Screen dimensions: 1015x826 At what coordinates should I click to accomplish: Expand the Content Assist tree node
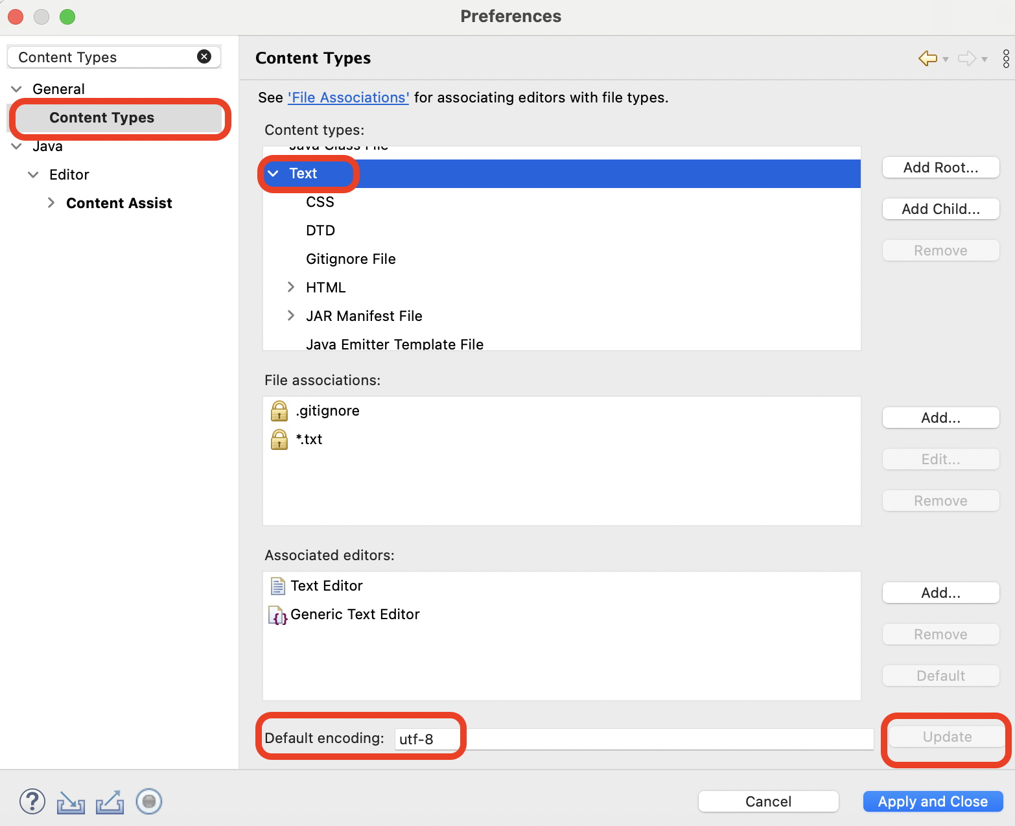pyautogui.click(x=51, y=203)
